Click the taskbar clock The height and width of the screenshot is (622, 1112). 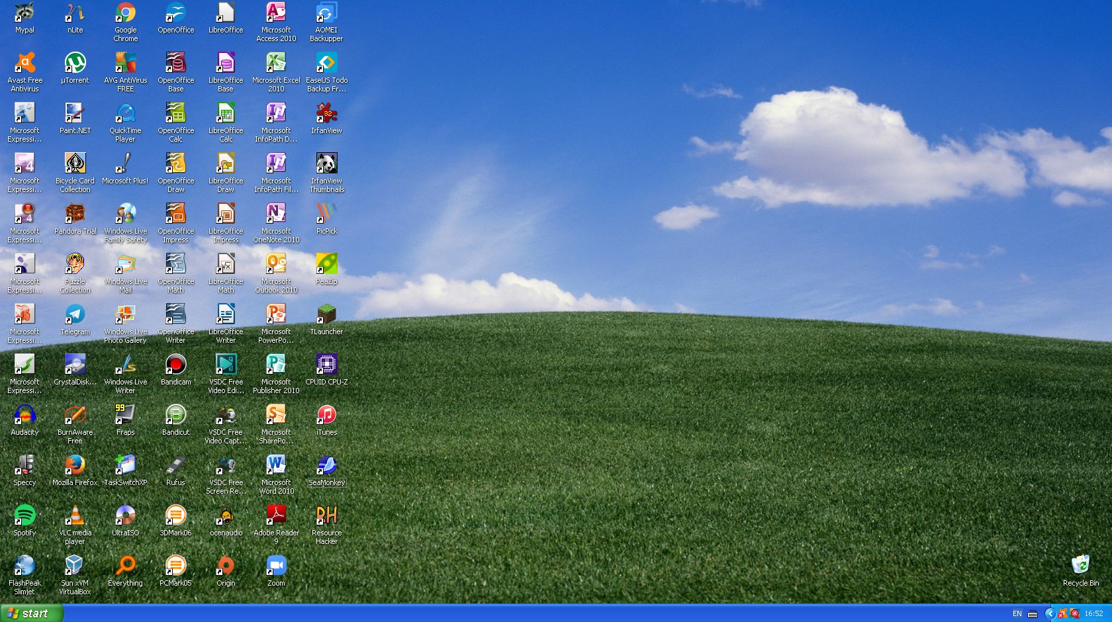(1093, 613)
